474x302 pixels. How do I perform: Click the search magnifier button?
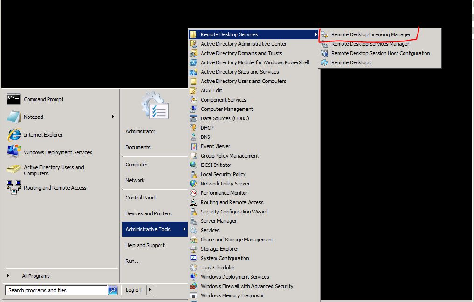112,290
